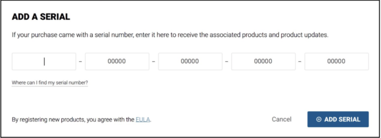
Task: Click the blinking text cursor in the empty field
Action: pos(44,61)
